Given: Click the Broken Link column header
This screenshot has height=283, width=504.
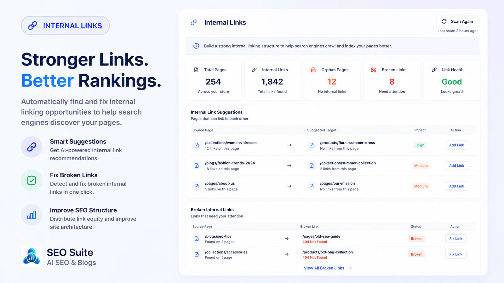Looking at the screenshot, I should (309, 227).
